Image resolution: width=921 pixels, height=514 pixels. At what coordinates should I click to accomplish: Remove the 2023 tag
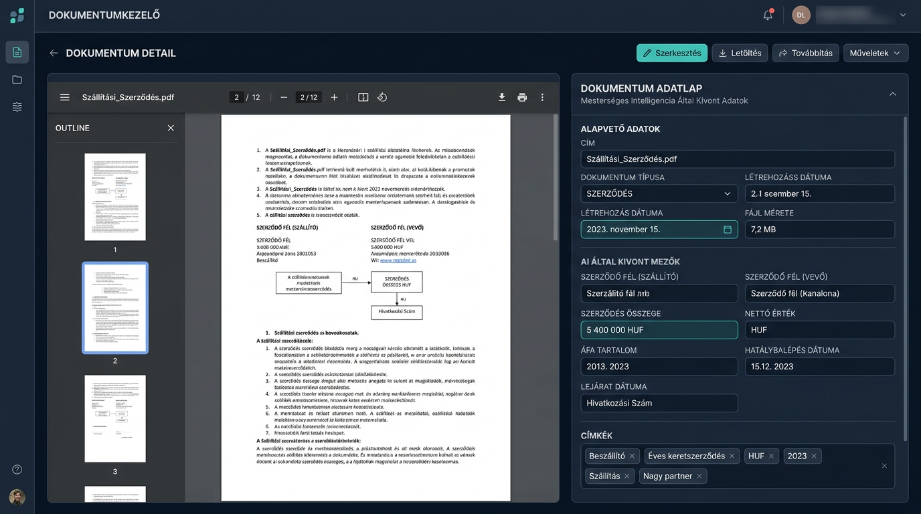[814, 456]
